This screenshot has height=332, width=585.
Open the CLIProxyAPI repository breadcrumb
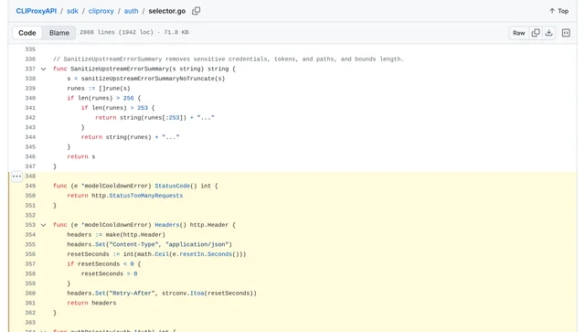pos(37,11)
